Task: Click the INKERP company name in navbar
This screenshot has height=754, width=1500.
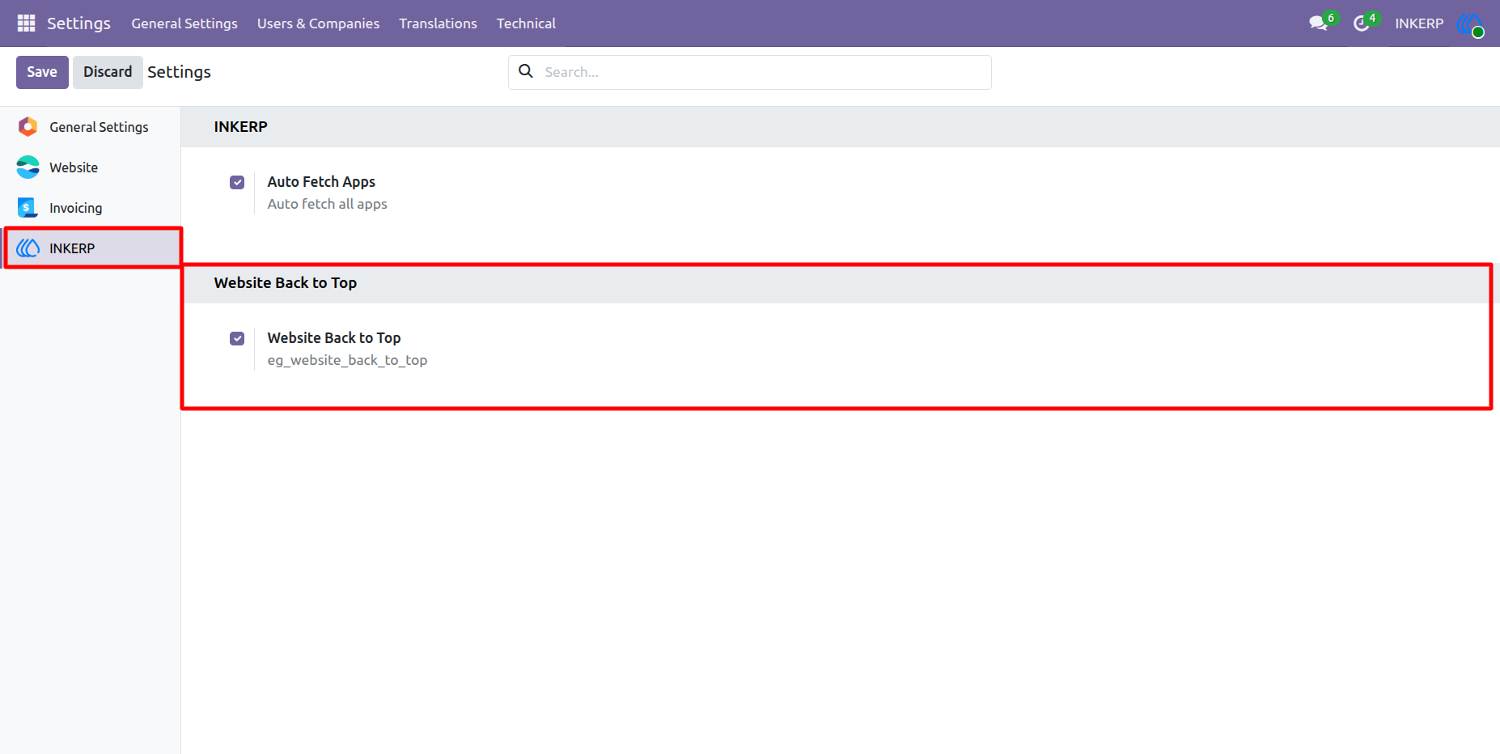Action: (x=1419, y=23)
